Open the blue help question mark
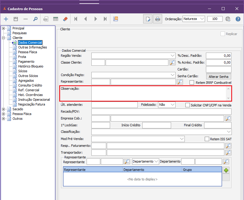 [x=238, y=19]
